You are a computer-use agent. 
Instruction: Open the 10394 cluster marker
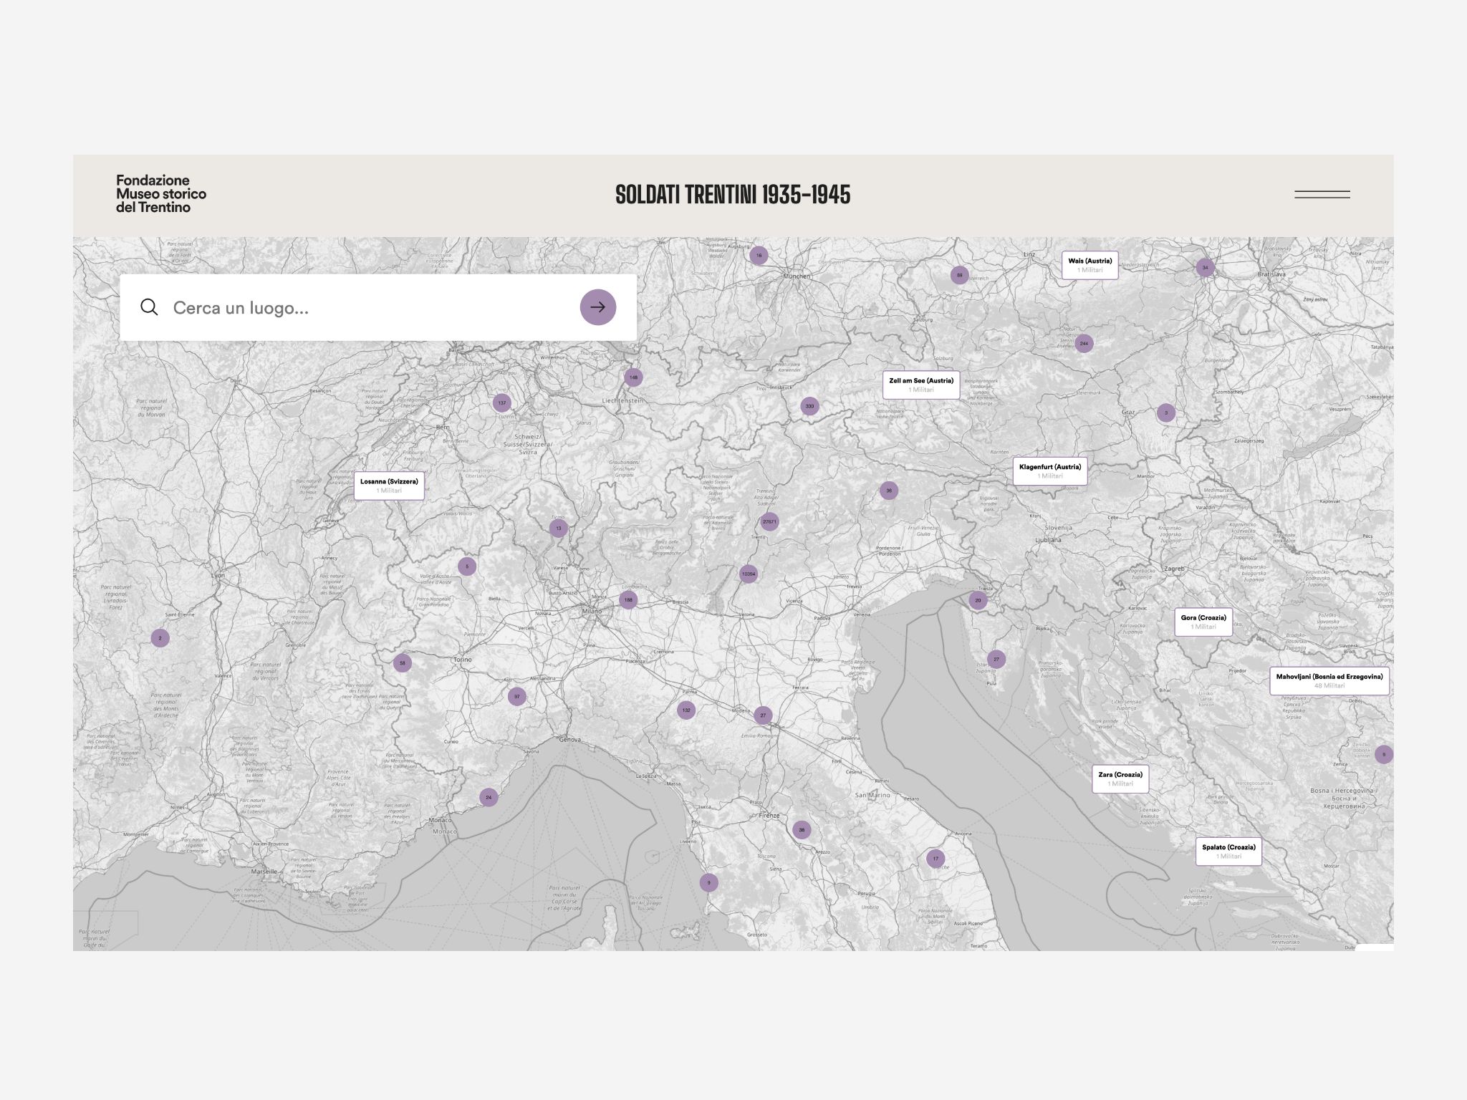click(x=748, y=574)
